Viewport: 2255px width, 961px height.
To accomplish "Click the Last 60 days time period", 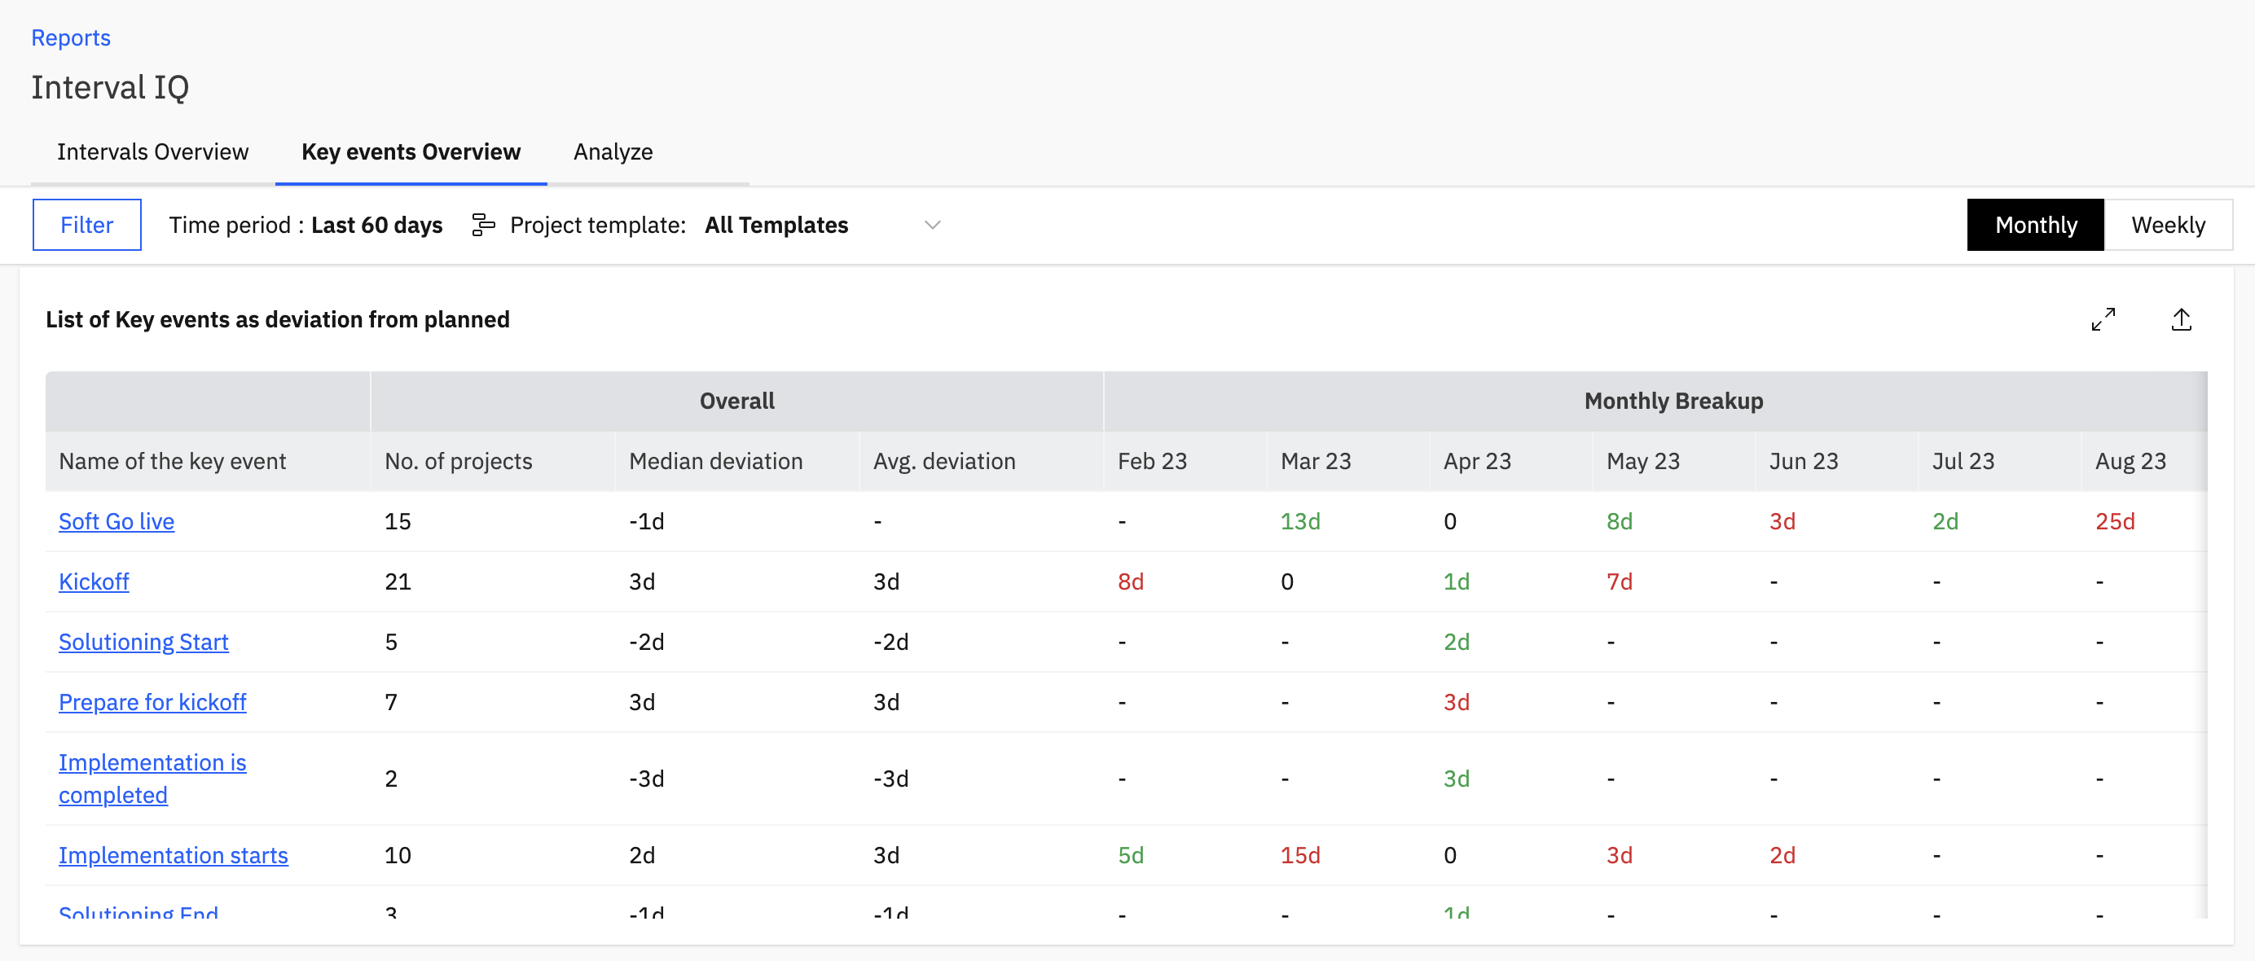I will click(376, 225).
